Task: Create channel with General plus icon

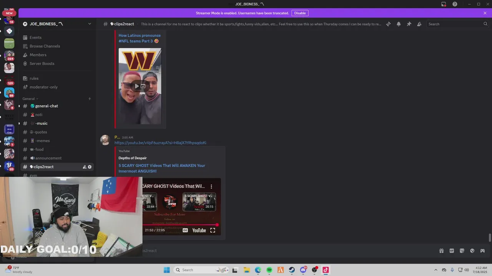Action: point(90,99)
